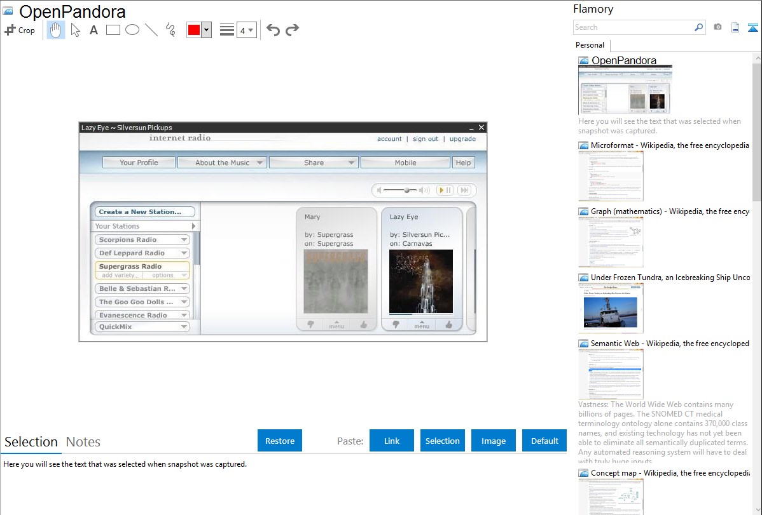Click the camera snapshot icon

pos(717,27)
